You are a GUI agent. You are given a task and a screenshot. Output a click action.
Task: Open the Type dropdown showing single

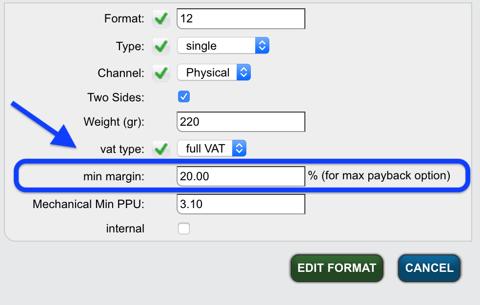[223, 45]
